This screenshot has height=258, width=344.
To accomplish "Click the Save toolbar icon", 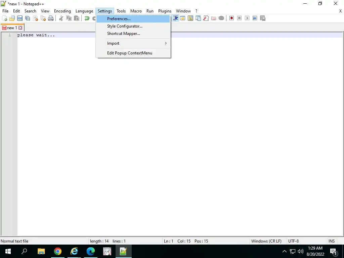I will click(20, 18).
